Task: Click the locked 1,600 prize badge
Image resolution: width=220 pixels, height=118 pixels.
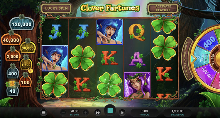Action: pos(26,64)
